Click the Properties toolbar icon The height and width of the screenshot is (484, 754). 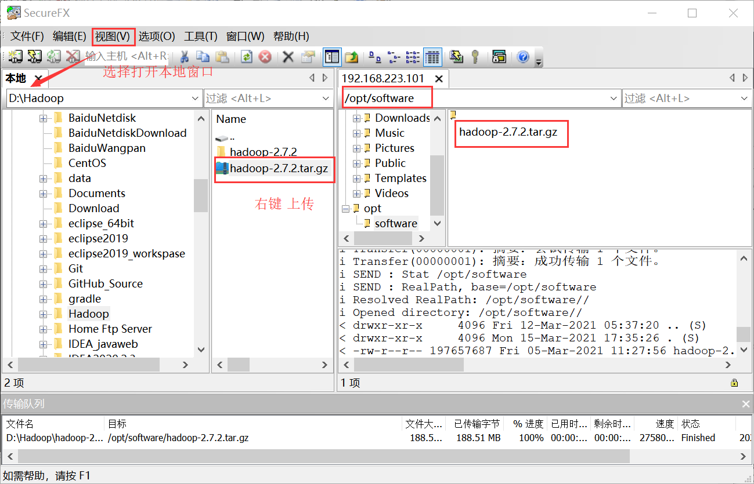tap(308, 56)
